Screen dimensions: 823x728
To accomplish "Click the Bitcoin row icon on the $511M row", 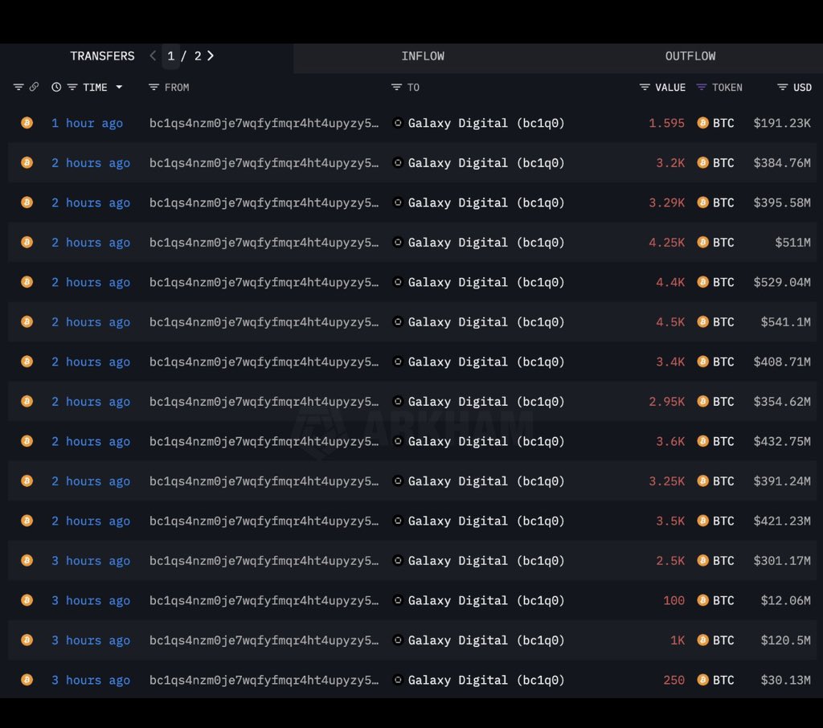I will (27, 242).
